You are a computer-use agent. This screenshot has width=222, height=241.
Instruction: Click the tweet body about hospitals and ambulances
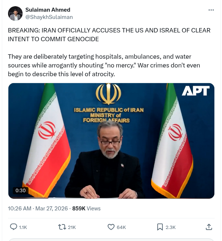[104, 65]
